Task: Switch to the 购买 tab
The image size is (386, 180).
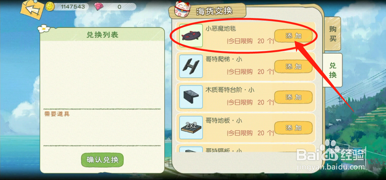Action: (333, 34)
